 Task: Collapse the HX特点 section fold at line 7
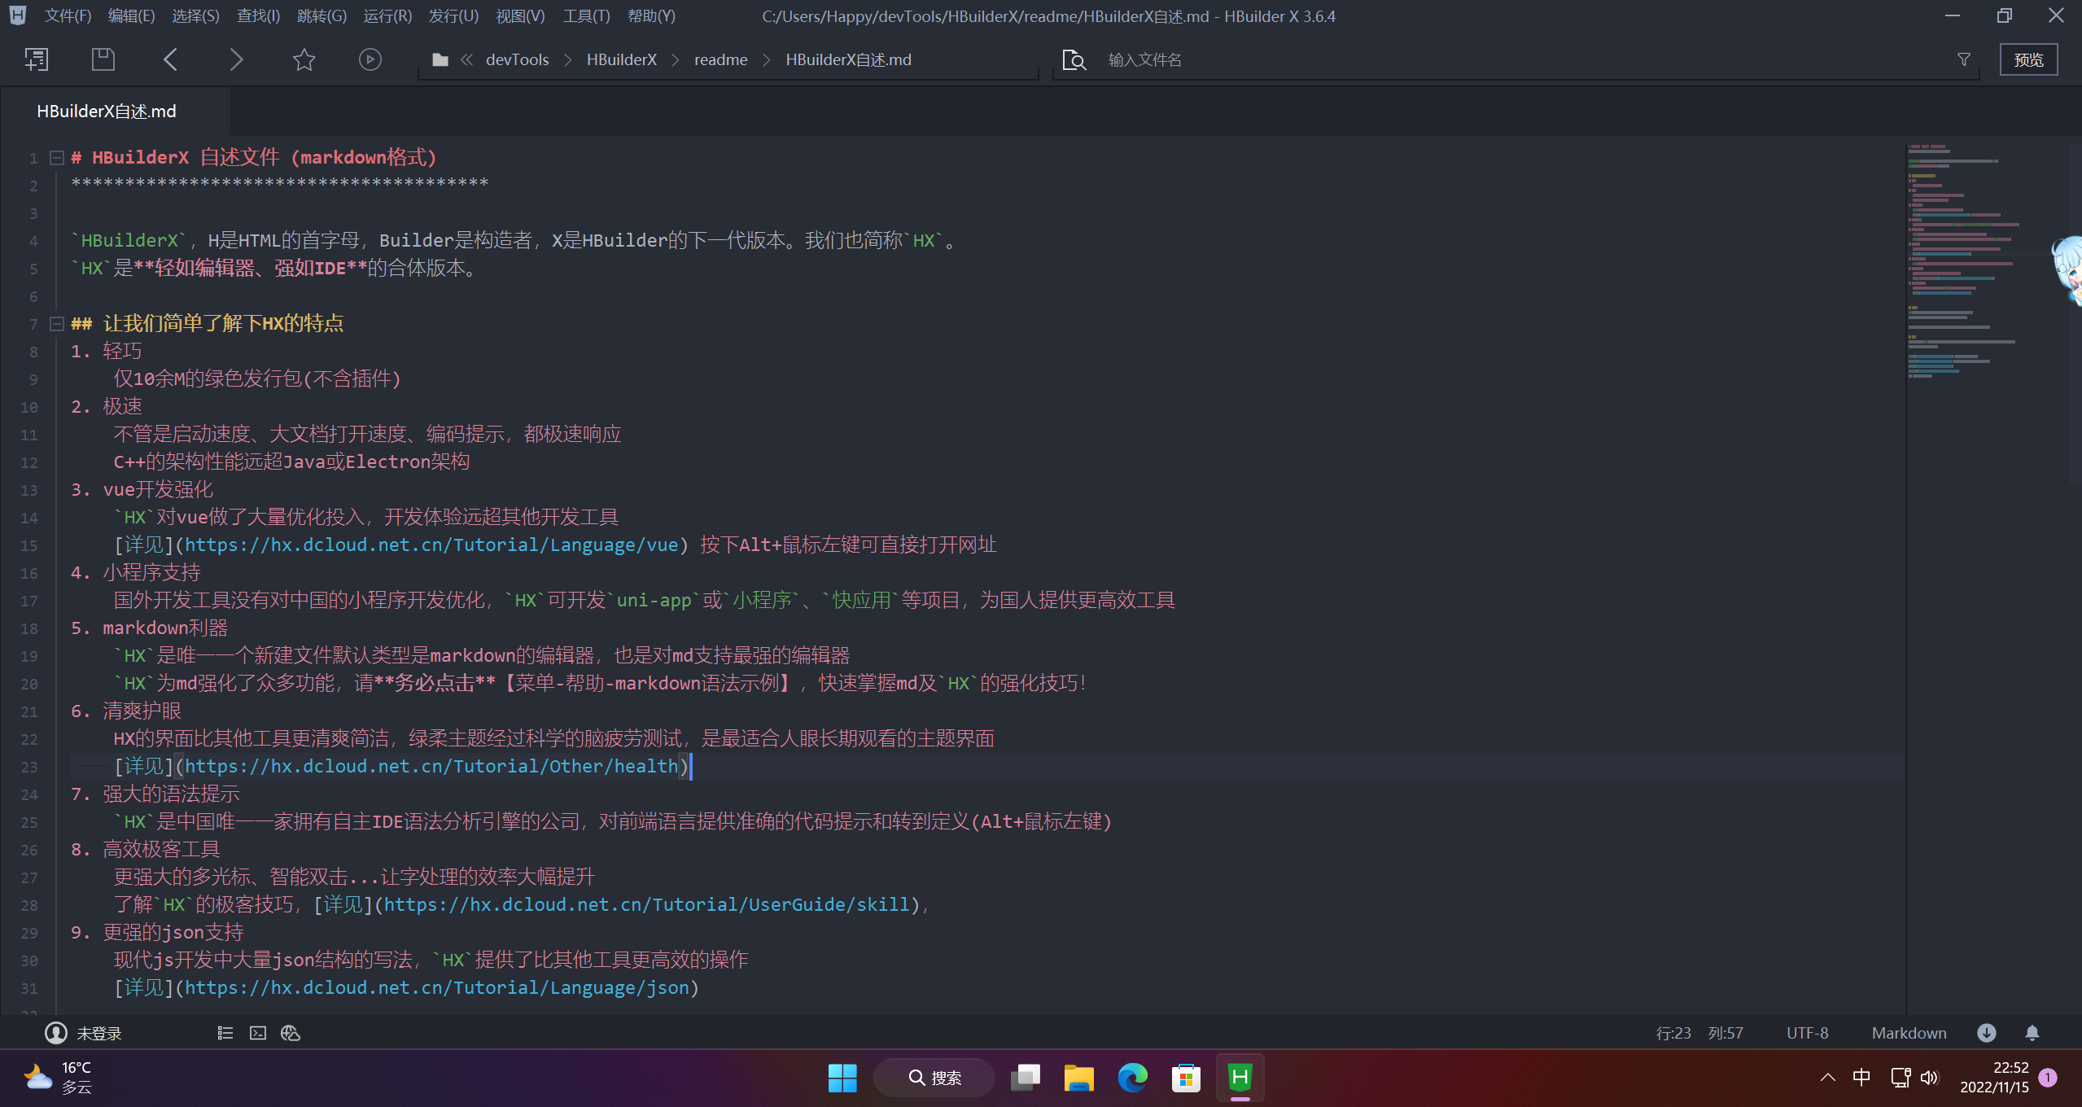click(56, 323)
